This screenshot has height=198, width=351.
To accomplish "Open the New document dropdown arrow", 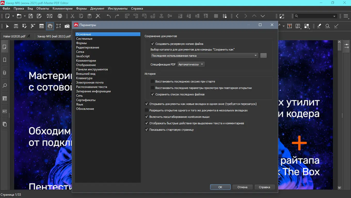I will pos(13,16).
